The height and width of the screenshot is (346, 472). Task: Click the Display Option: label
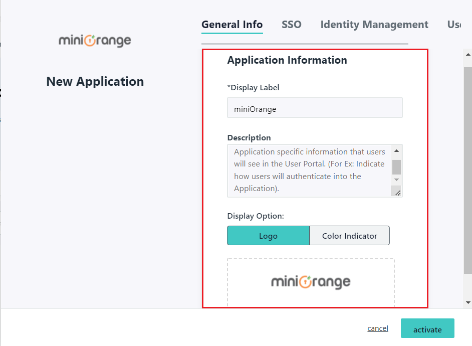(x=256, y=216)
